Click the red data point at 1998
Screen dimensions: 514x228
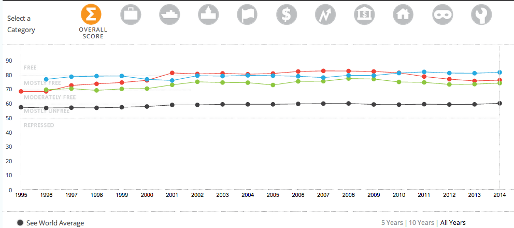(97, 83)
